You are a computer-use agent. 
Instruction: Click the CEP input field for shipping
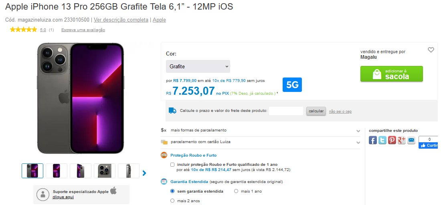coord(286,111)
